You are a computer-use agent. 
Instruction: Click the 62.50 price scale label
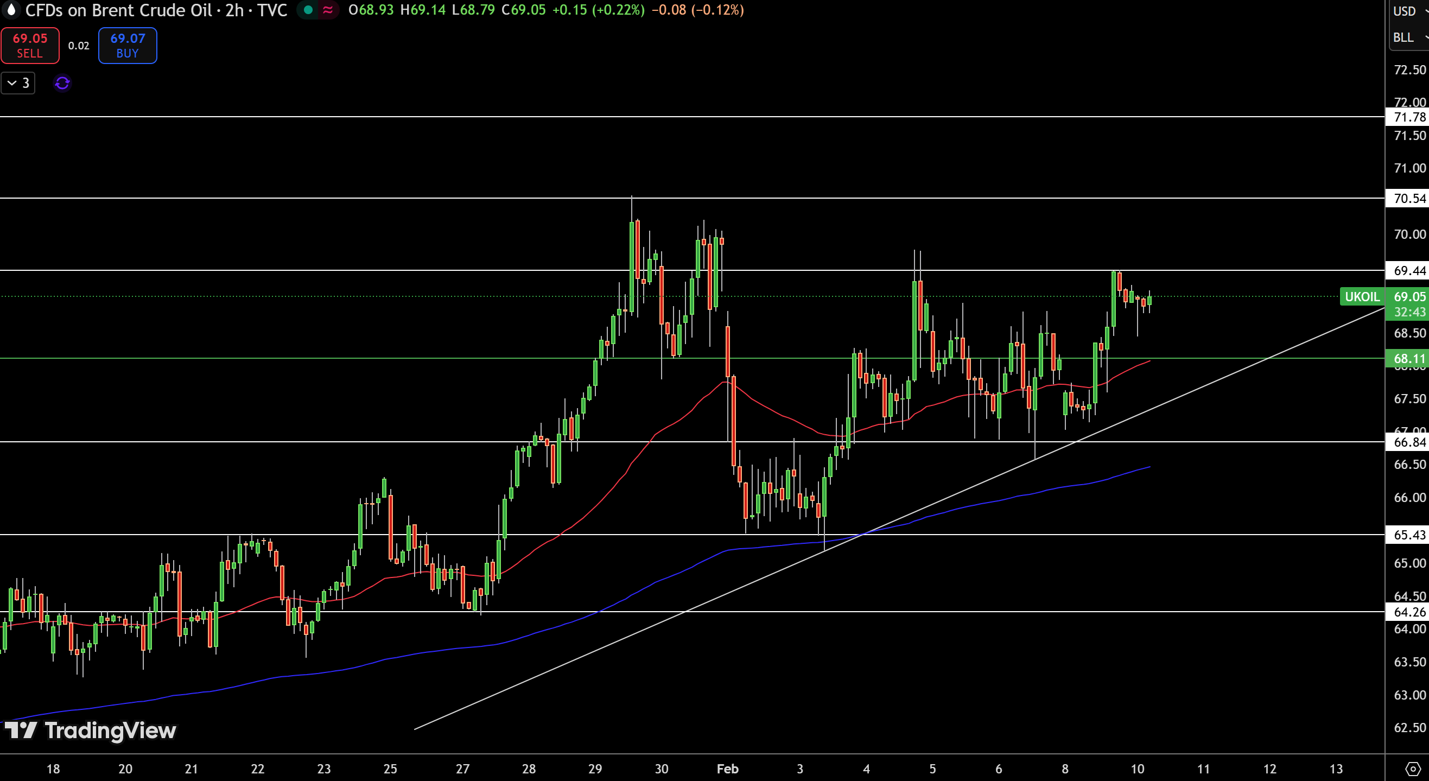1409,728
